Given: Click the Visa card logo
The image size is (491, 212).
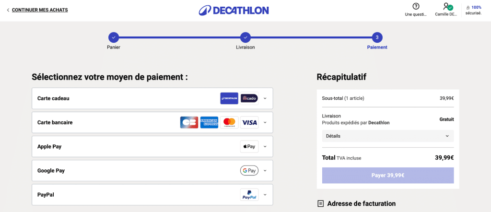Looking at the screenshot, I should [x=249, y=122].
